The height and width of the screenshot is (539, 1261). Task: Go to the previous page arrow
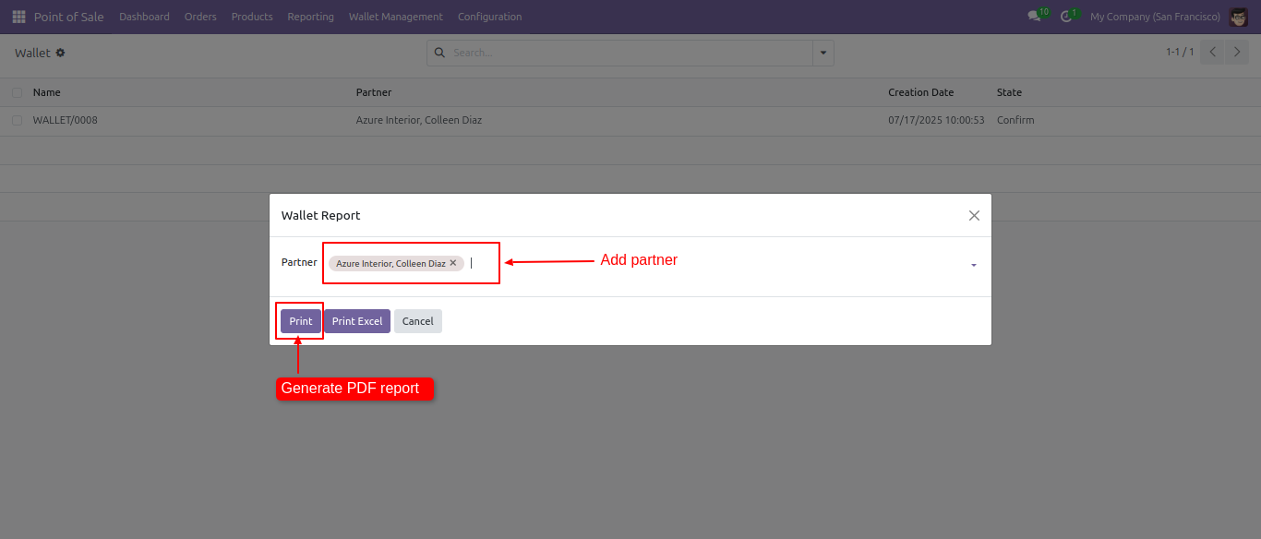coord(1213,53)
